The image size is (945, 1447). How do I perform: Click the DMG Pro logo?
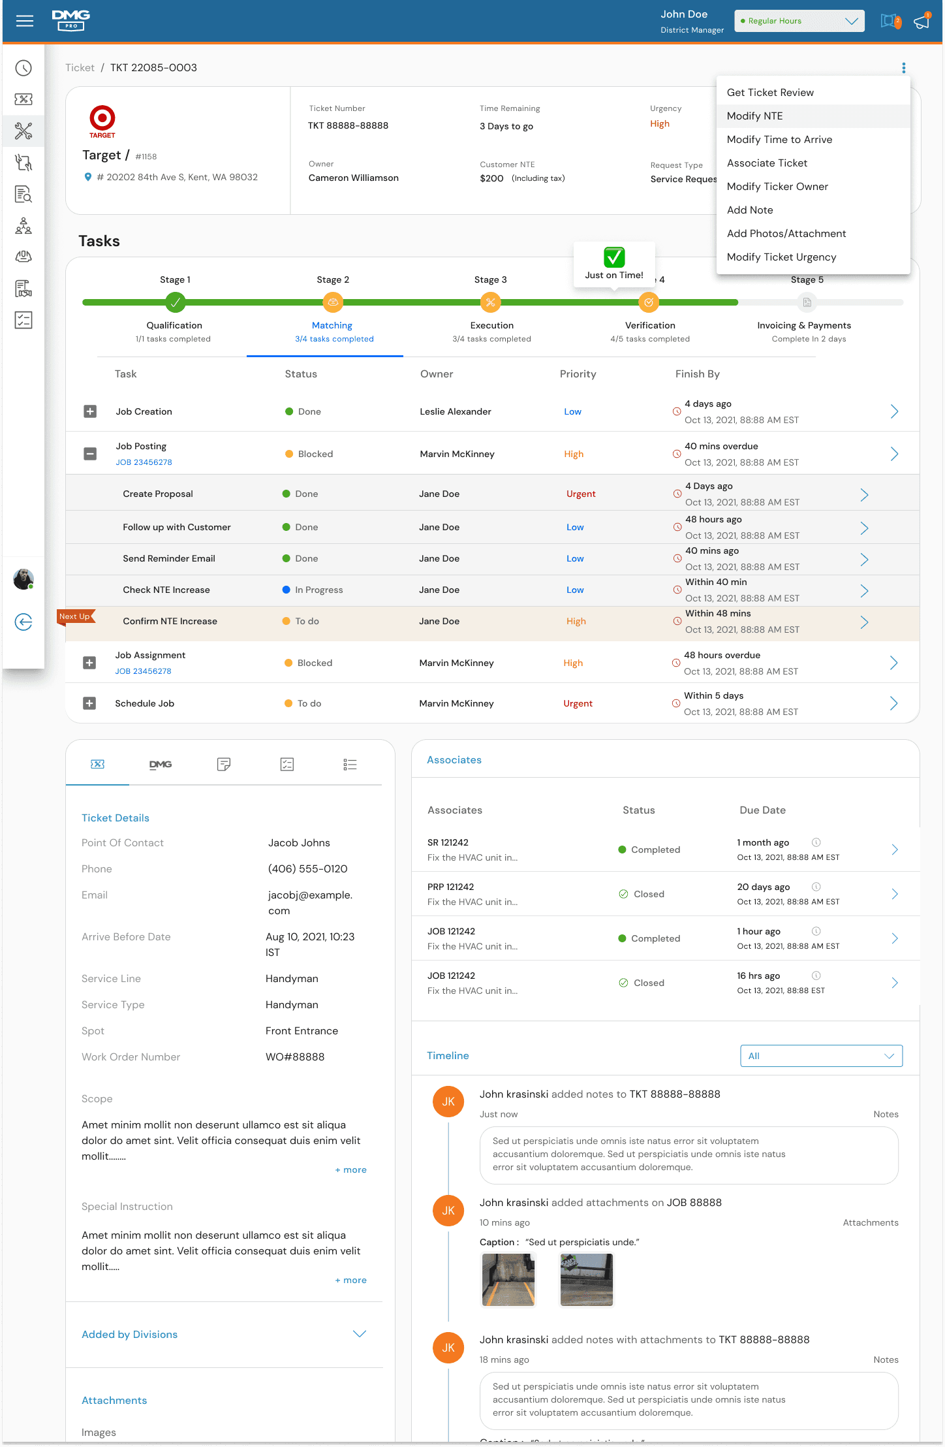[71, 20]
